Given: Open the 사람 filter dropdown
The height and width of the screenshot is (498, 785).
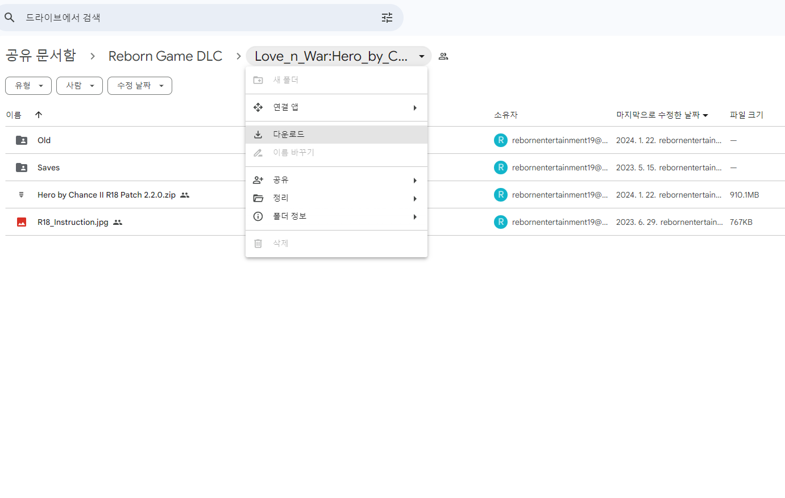Looking at the screenshot, I should (80, 86).
